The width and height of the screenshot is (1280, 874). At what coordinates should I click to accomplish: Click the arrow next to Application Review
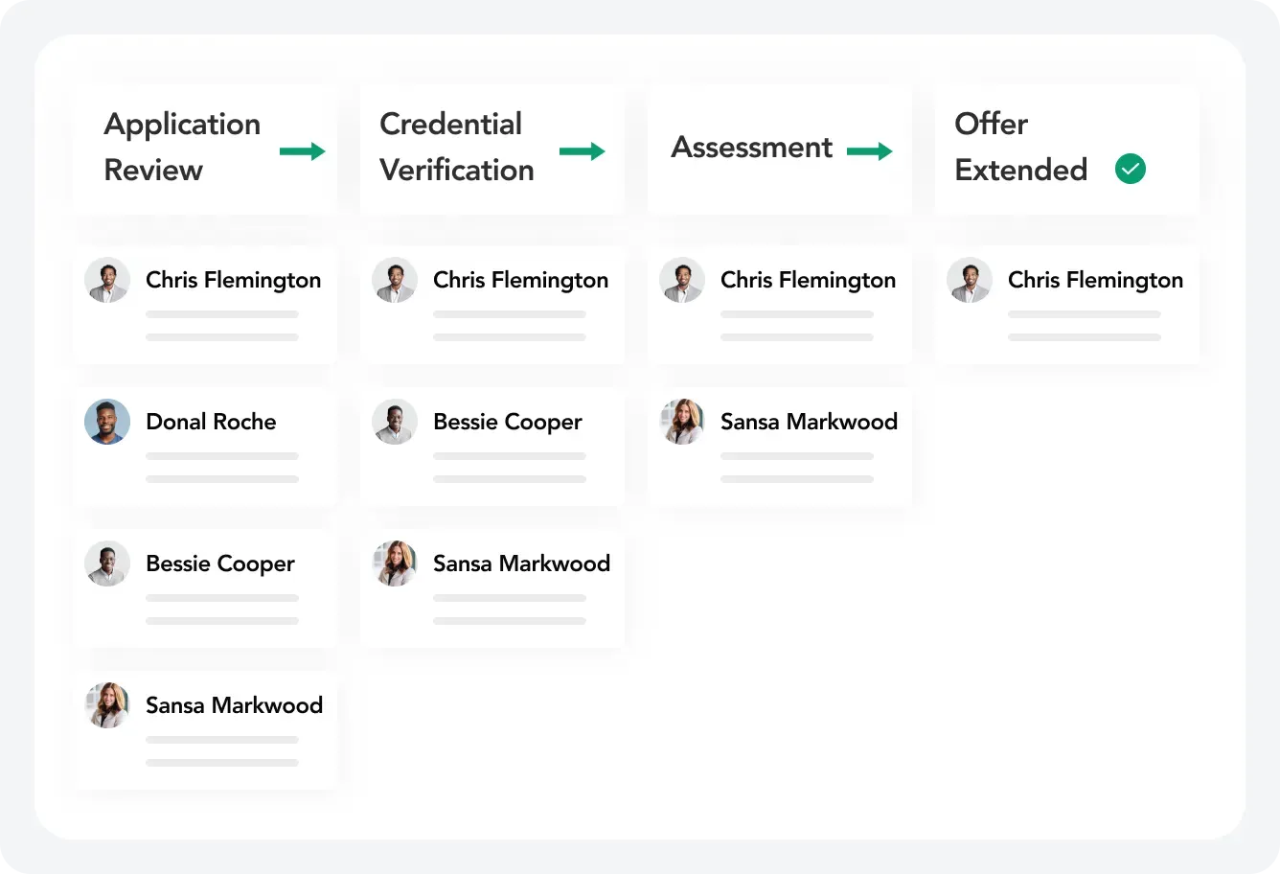point(303,151)
